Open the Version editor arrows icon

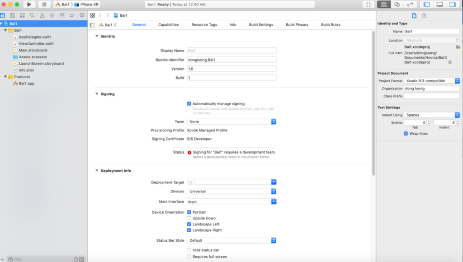(x=411, y=5)
